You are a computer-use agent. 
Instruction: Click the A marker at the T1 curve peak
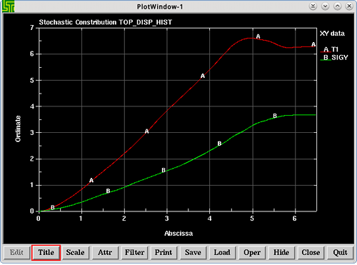[258, 36]
